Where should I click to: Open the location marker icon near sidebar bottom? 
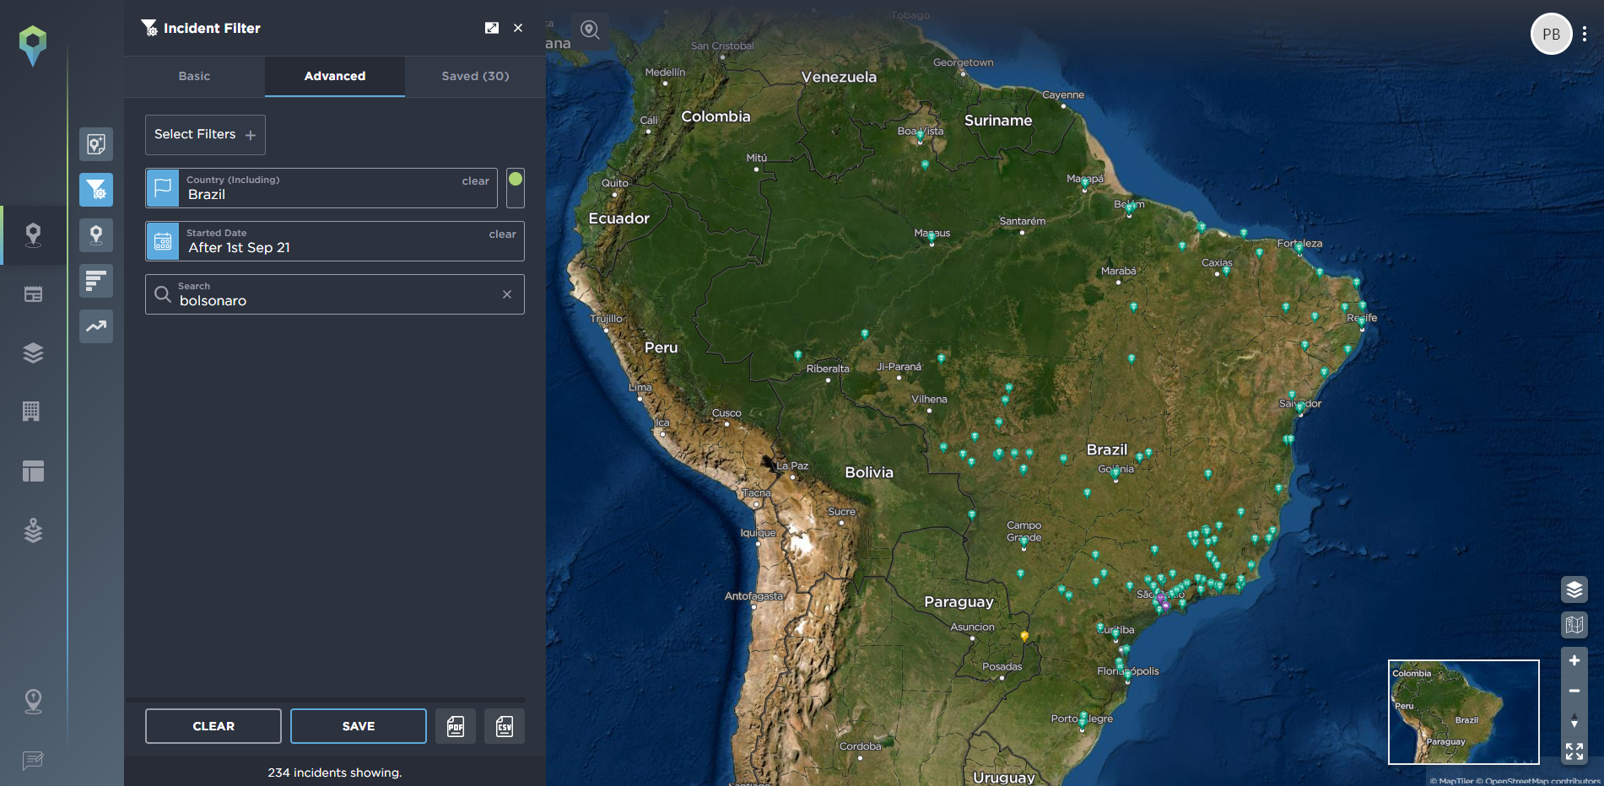click(x=33, y=701)
